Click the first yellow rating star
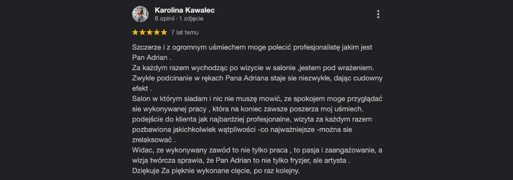513x180 pixels. [x=136, y=33]
